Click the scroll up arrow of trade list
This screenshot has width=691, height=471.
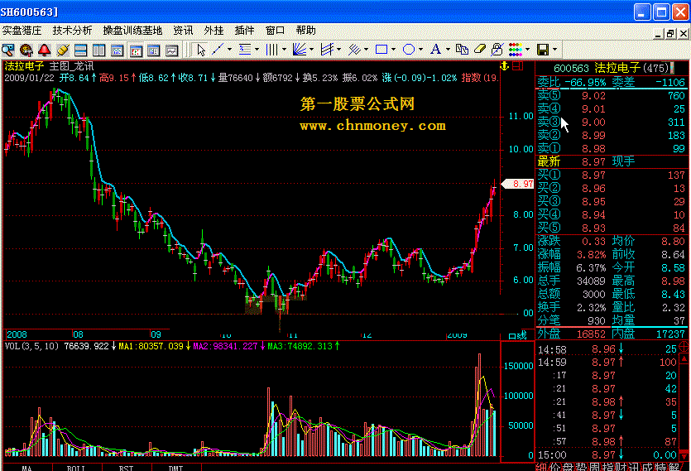[x=684, y=358]
